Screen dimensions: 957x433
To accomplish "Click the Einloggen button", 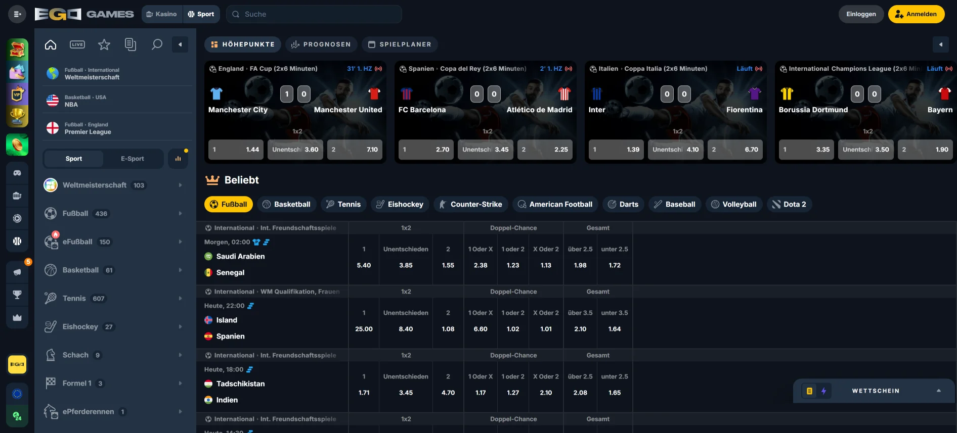I will tap(861, 14).
